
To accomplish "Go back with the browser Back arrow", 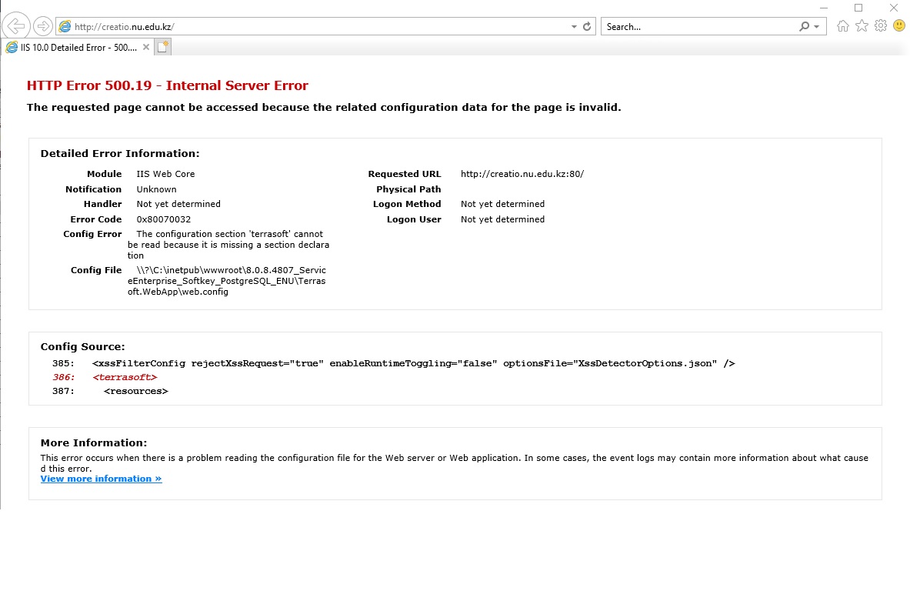I will point(15,26).
